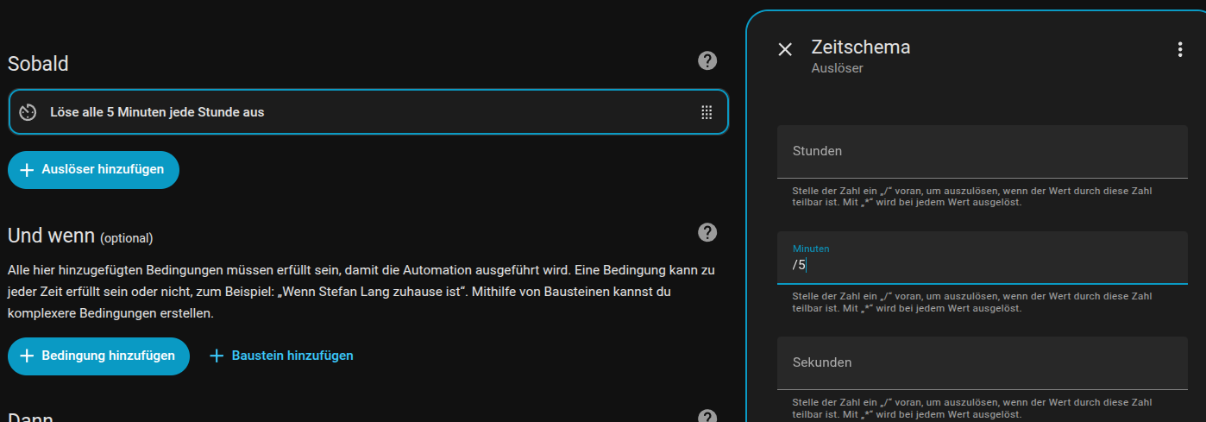Click the Auslöser subtitle under Zeitschema

(x=837, y=67)
